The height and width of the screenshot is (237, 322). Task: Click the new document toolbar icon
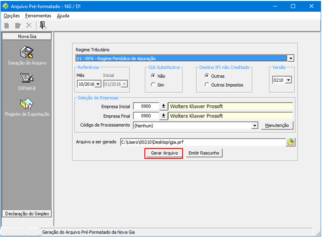(7, 25)
